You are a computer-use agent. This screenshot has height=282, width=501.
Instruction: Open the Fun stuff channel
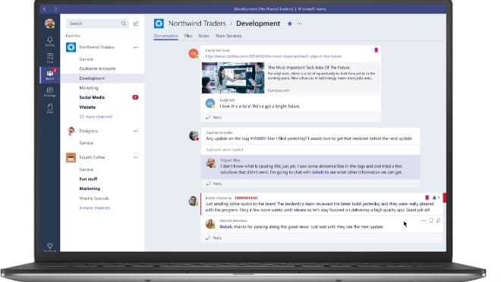tap(88, 179)
